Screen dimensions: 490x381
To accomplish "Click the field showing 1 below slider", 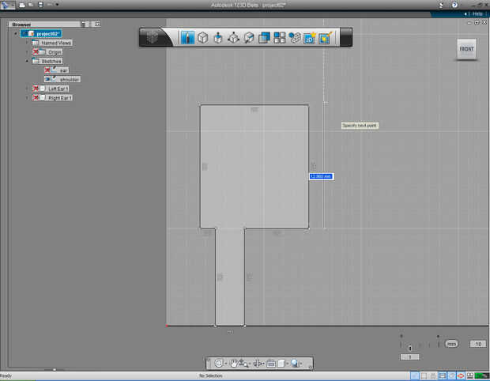I will coord(409,356).
